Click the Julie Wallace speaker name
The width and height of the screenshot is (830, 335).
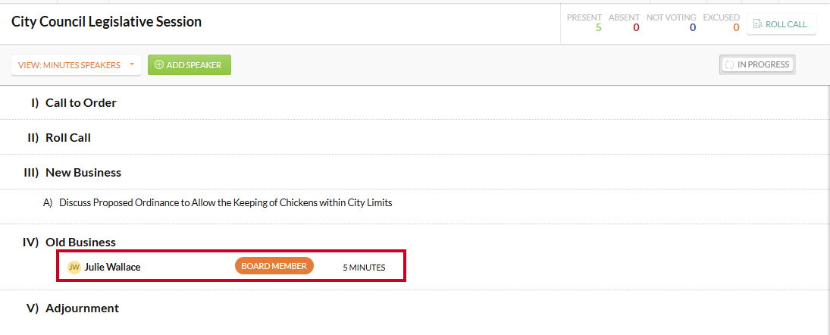click(112, 268)
